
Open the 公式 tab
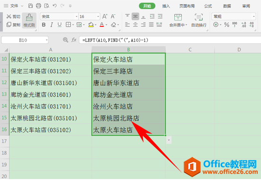(x=208, y=6)
